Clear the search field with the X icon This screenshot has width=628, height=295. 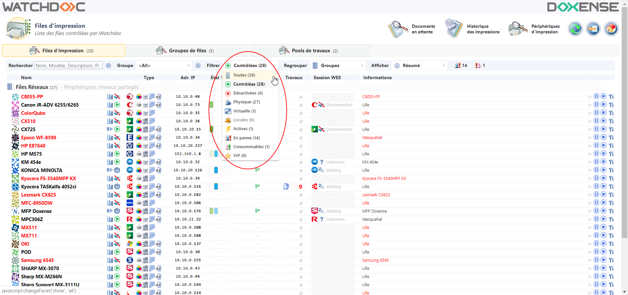109,65
